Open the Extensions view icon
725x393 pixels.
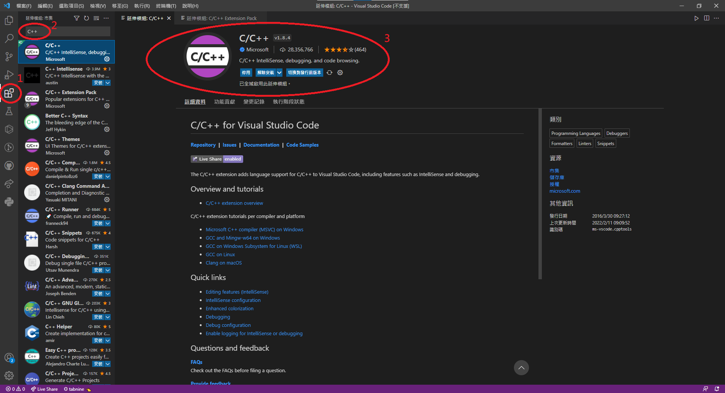point(9,93)
